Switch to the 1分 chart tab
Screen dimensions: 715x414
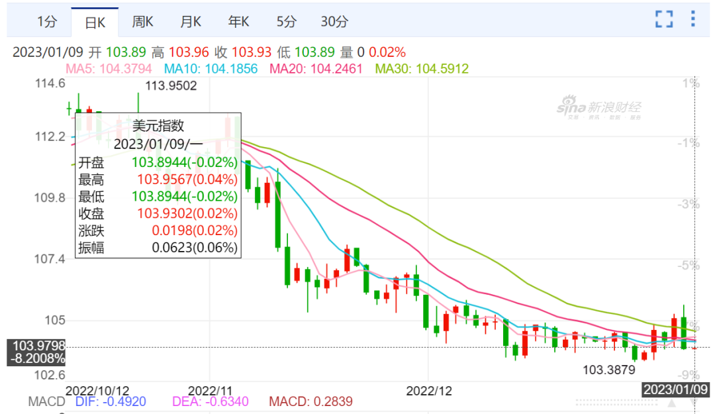pos(47,21)
